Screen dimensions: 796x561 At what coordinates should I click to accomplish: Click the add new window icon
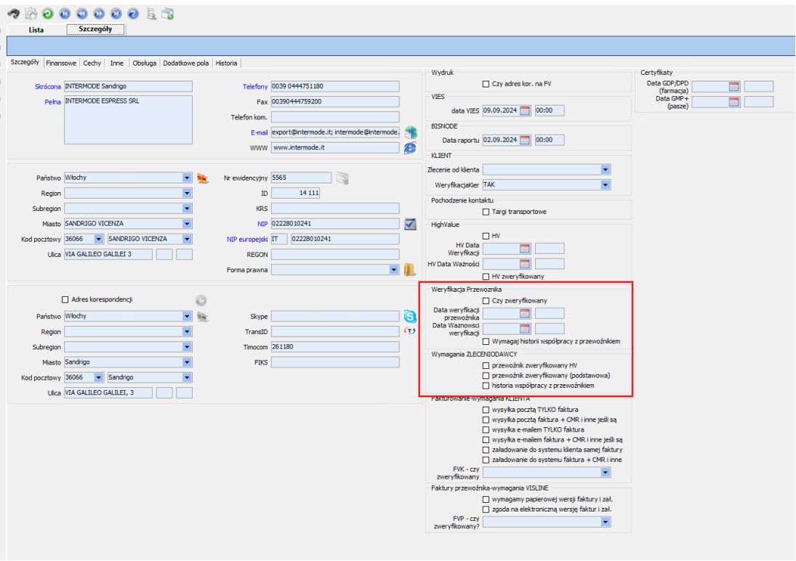click(x=167, y=14)
